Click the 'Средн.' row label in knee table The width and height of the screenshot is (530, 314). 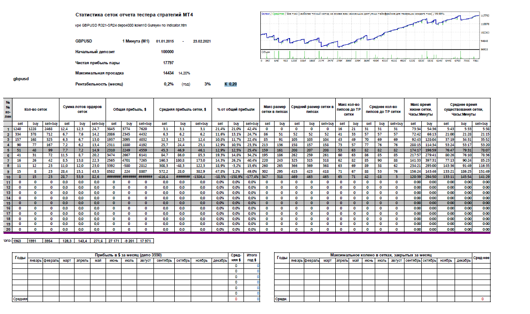click(281, 299)
